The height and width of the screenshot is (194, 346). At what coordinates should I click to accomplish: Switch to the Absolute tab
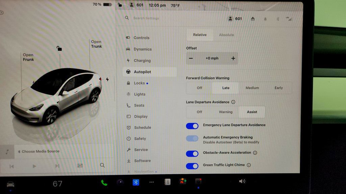pyautogui.click(x=226, y=35)
